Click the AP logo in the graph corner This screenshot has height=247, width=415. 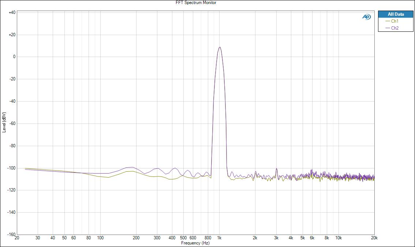tap(366, 17)
